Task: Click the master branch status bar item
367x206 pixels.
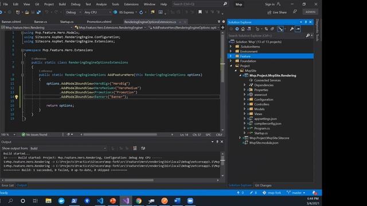Action: click(x=296, y=193)
